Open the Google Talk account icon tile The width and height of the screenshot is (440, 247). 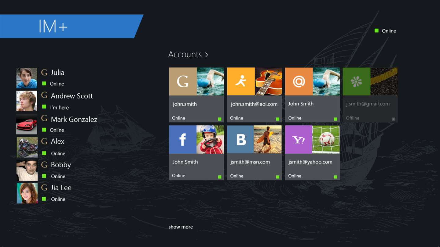point(183,81)
